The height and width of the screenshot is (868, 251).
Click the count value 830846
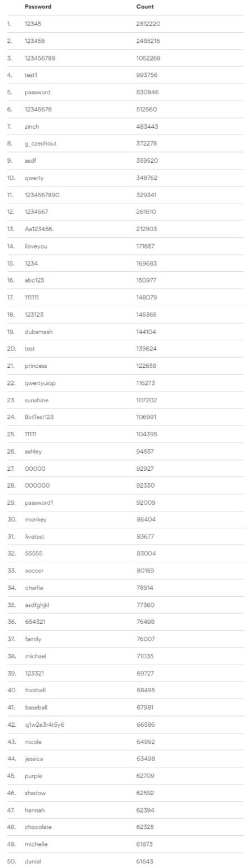[148, 92]
